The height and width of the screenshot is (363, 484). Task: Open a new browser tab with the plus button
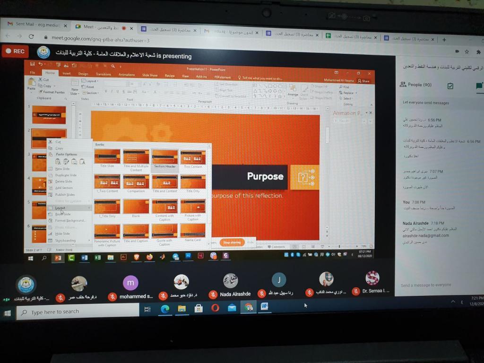point(444,39)
